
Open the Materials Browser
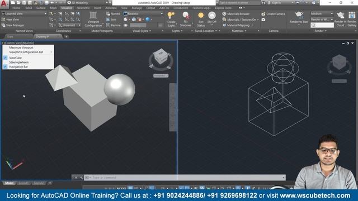coord(236,14)
